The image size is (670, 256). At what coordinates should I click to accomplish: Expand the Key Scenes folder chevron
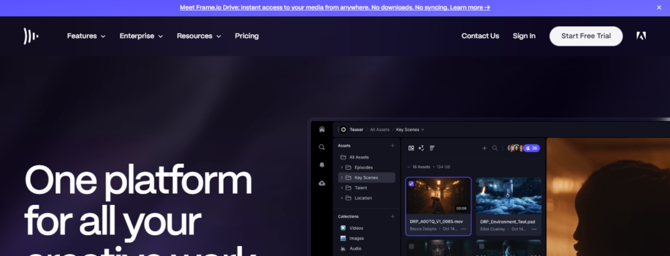click(x=342, y=178)
